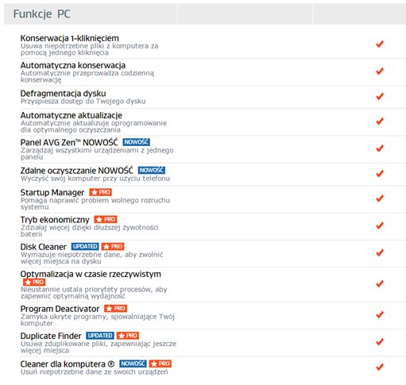Click the UPDATED badge beside Duplicate Finder

click(x=100, y=336)
